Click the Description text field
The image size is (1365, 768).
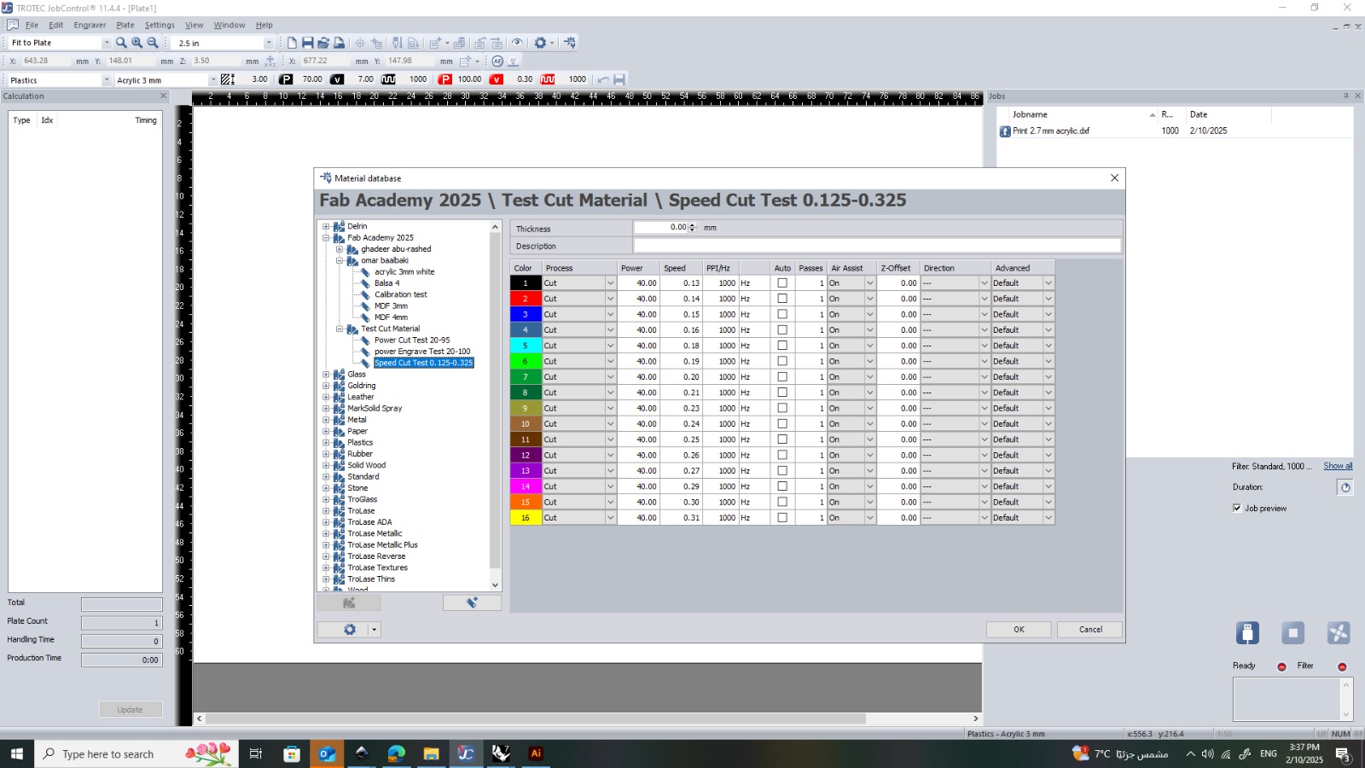877,246
